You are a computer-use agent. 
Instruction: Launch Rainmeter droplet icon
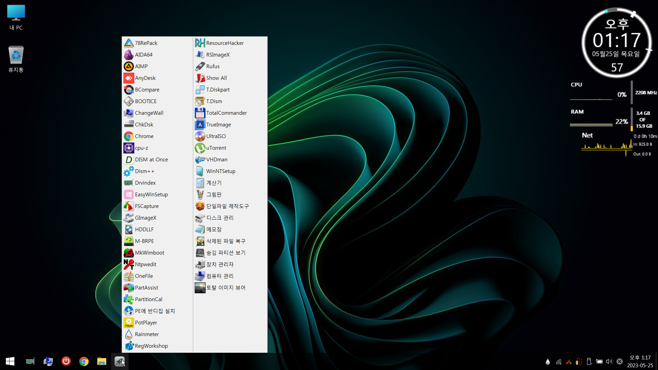tap(129, 334)
